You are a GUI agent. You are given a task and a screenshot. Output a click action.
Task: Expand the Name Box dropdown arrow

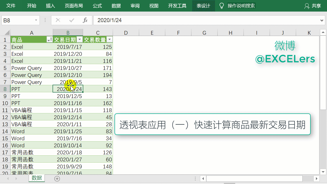point(36,20)
